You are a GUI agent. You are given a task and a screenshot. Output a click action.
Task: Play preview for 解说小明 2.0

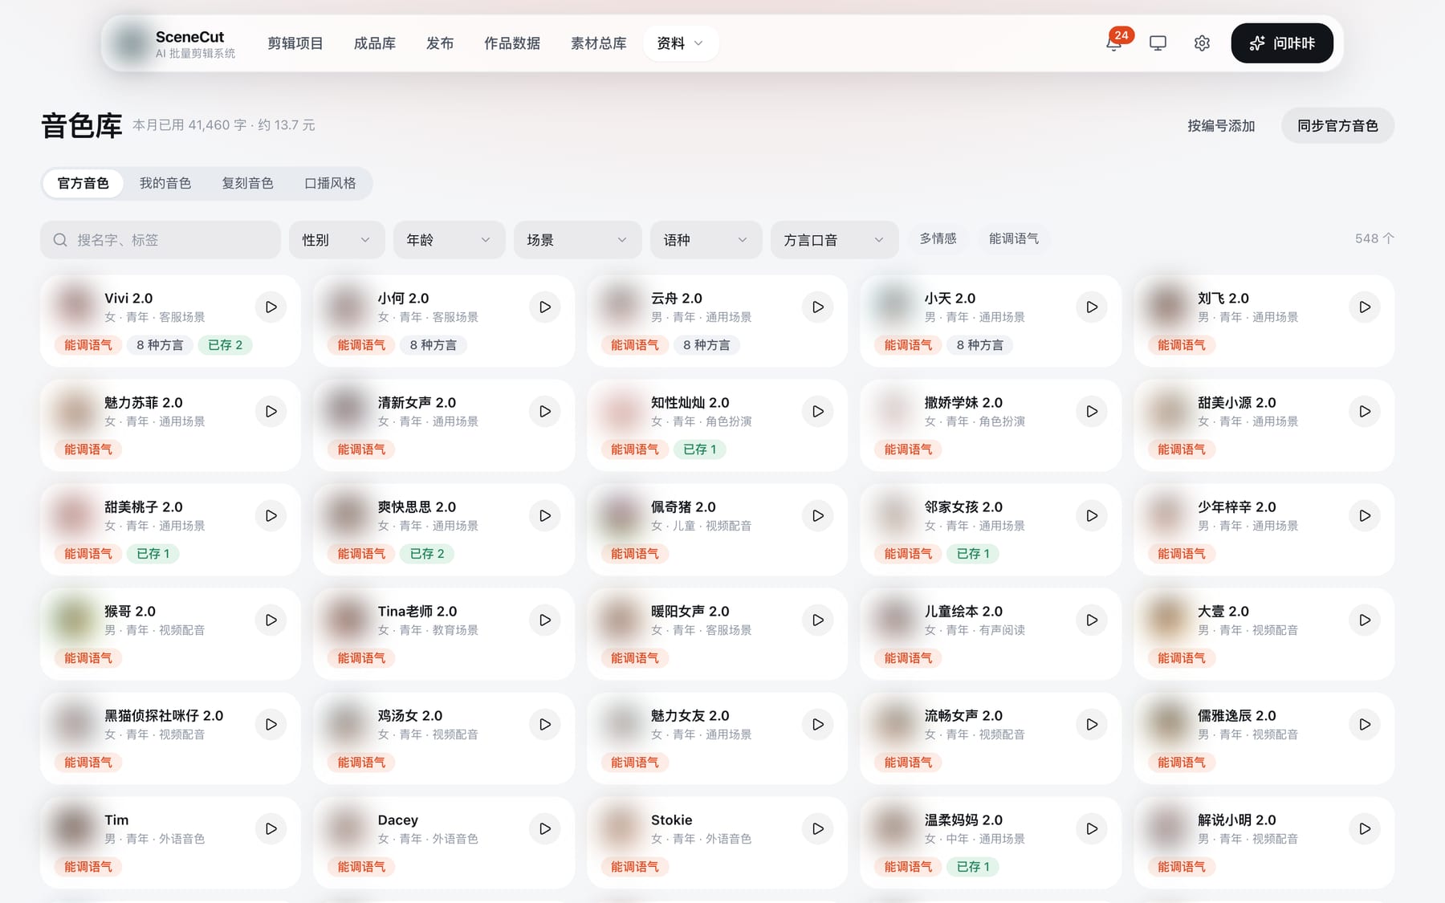tap(1365, 828)
